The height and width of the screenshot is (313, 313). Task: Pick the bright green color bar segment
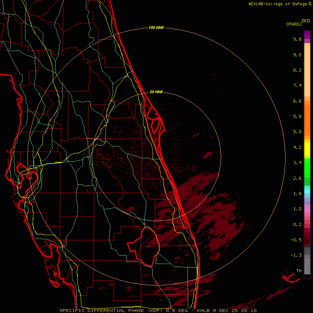coord(307,168)
